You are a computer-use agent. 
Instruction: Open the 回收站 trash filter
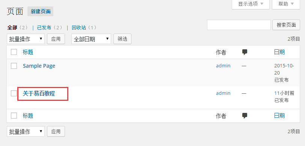pyautogui.click(x=79, y=28)
